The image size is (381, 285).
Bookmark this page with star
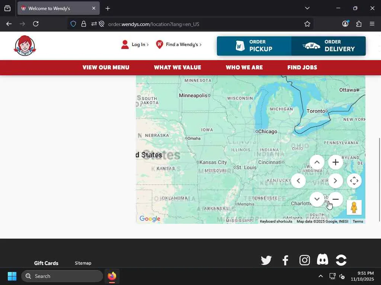coord(307,24)
